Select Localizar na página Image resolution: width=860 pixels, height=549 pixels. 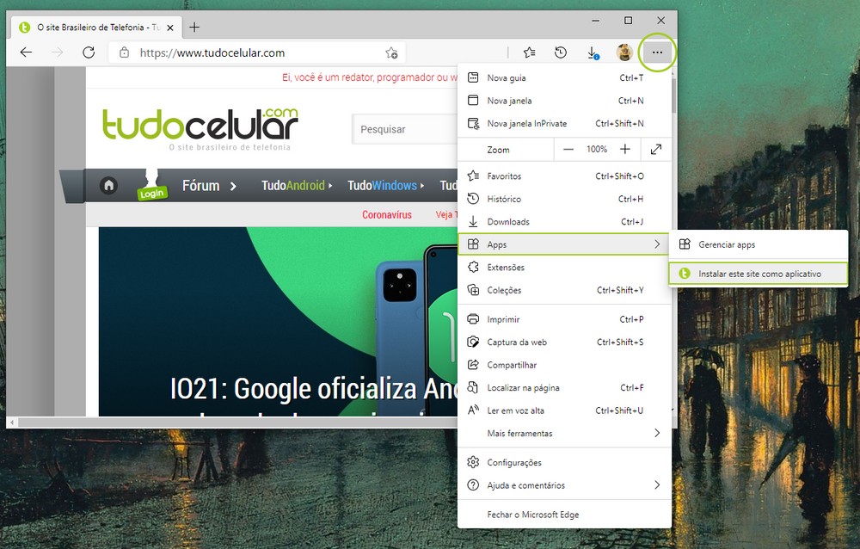[564, 387]
